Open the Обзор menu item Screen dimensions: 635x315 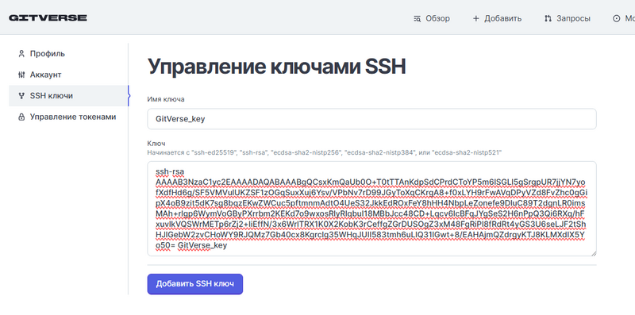point(432,18)
